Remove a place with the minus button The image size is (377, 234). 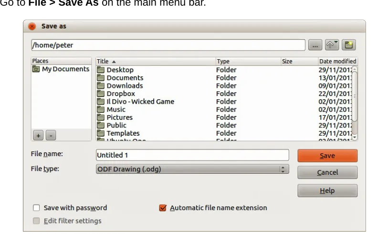pos(51,136)
